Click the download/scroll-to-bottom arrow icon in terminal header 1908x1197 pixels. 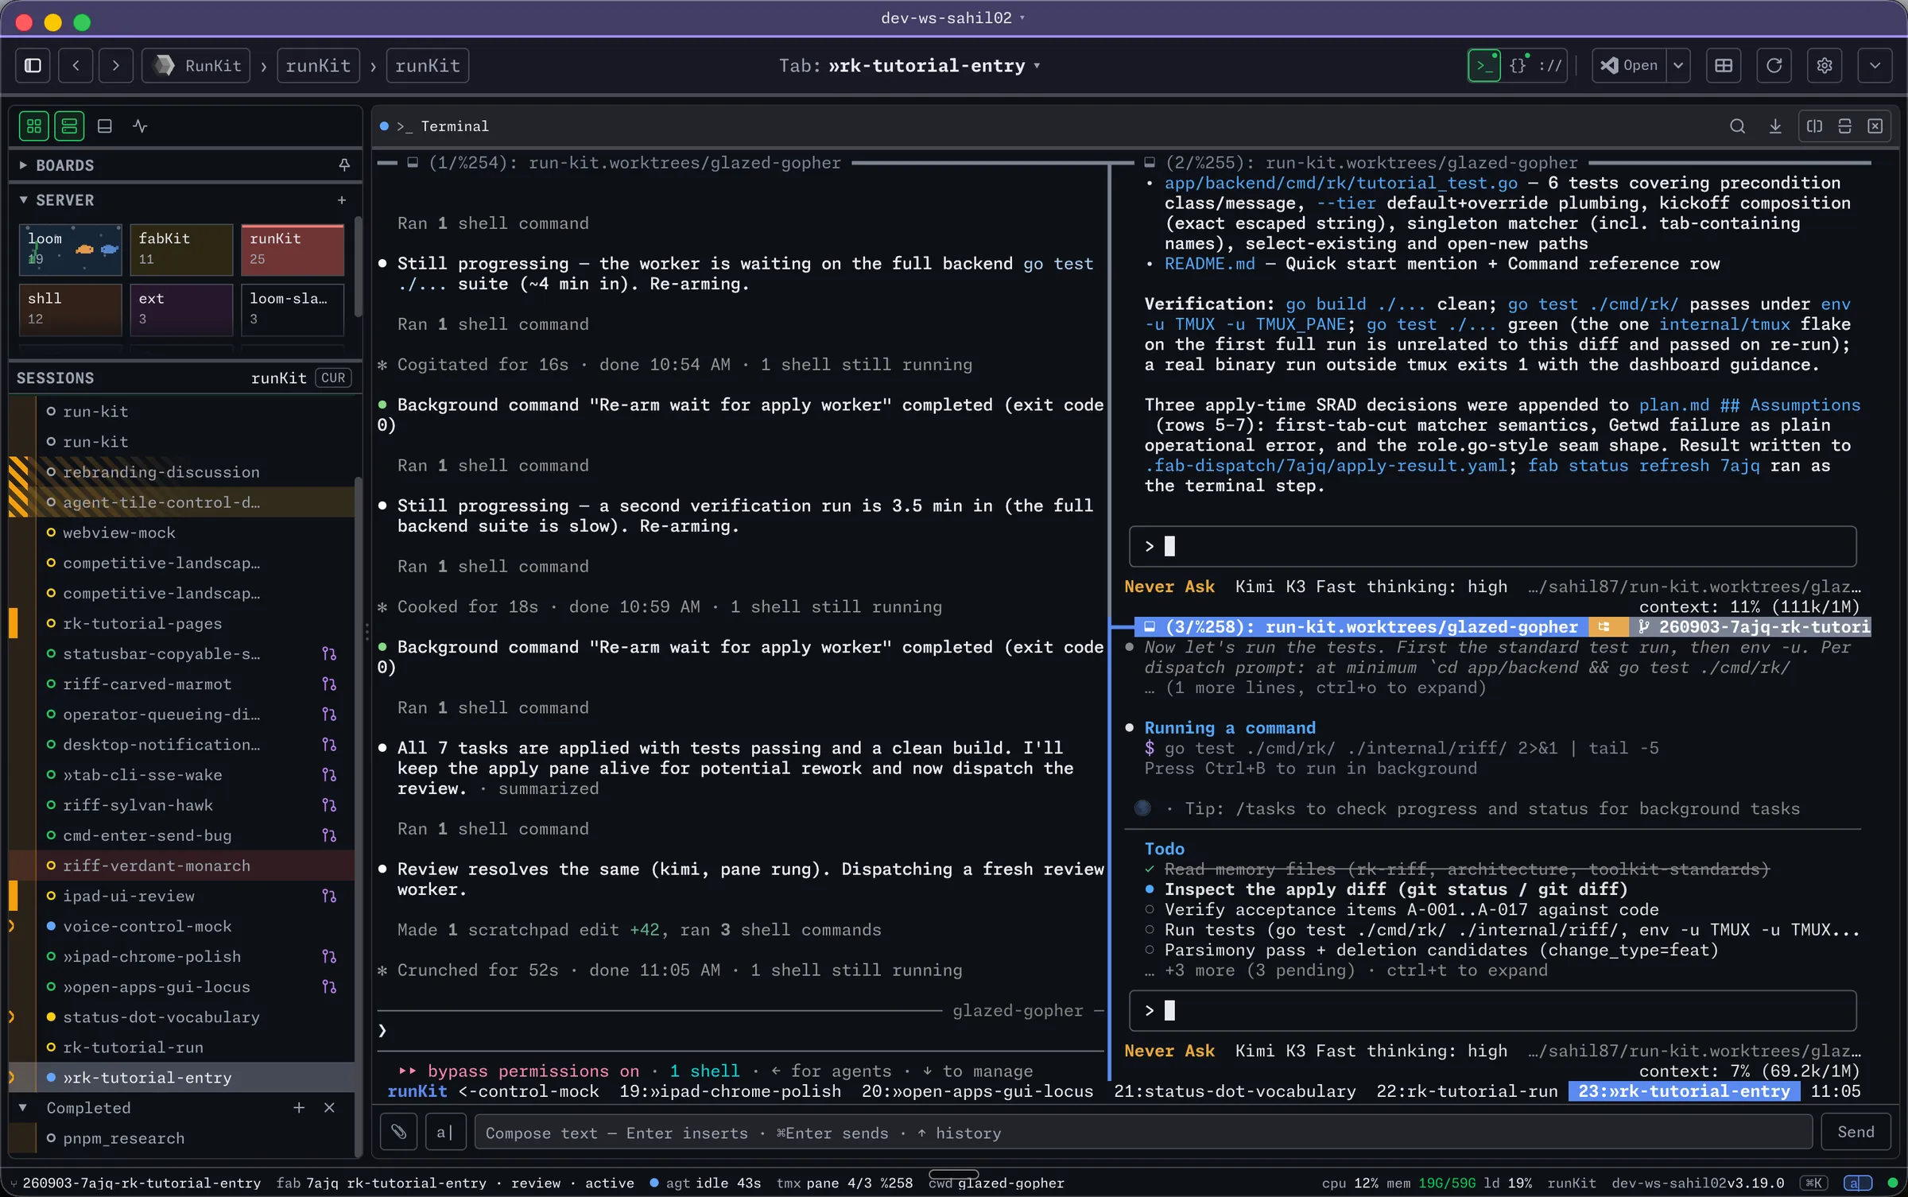point(1775,126)
